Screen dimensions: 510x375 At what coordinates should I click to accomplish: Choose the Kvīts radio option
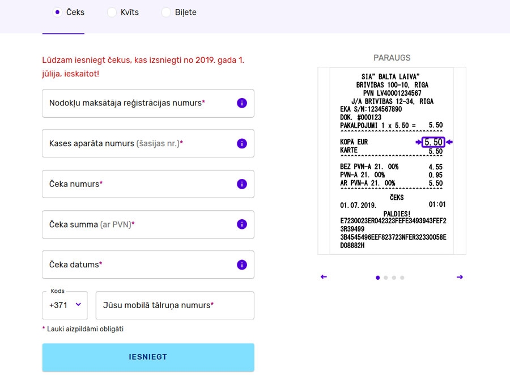[x=112, y=12]
